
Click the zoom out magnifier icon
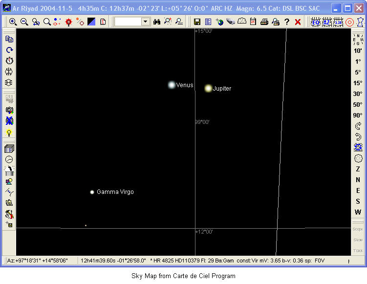pos(24,22)
